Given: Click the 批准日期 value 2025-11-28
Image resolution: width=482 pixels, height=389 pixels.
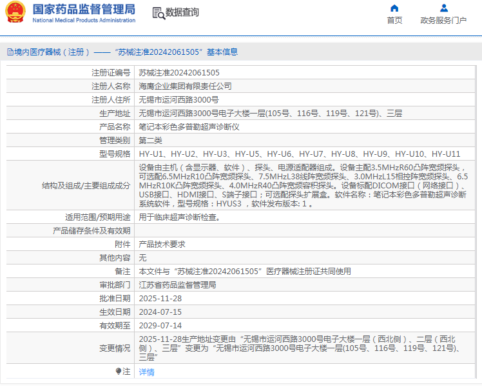Looking at the screenshot, I should (160, 298).
